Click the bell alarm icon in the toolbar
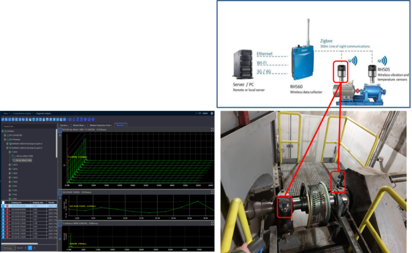This screenshot has height=253, width=412. (74, 120)
